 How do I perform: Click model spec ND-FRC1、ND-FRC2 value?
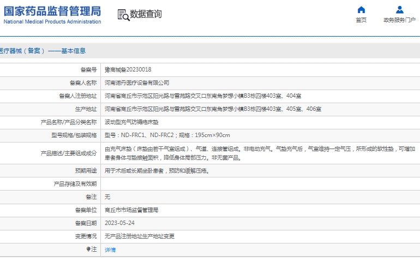tap(167, 135)
